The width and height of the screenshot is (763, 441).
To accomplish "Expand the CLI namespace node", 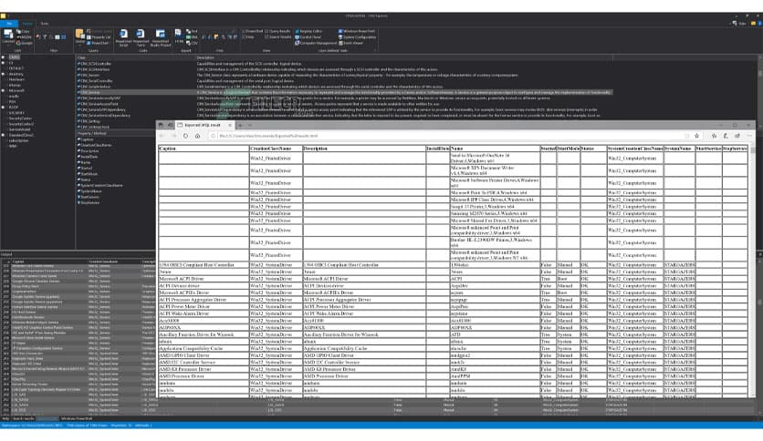I will pos(3,63).
